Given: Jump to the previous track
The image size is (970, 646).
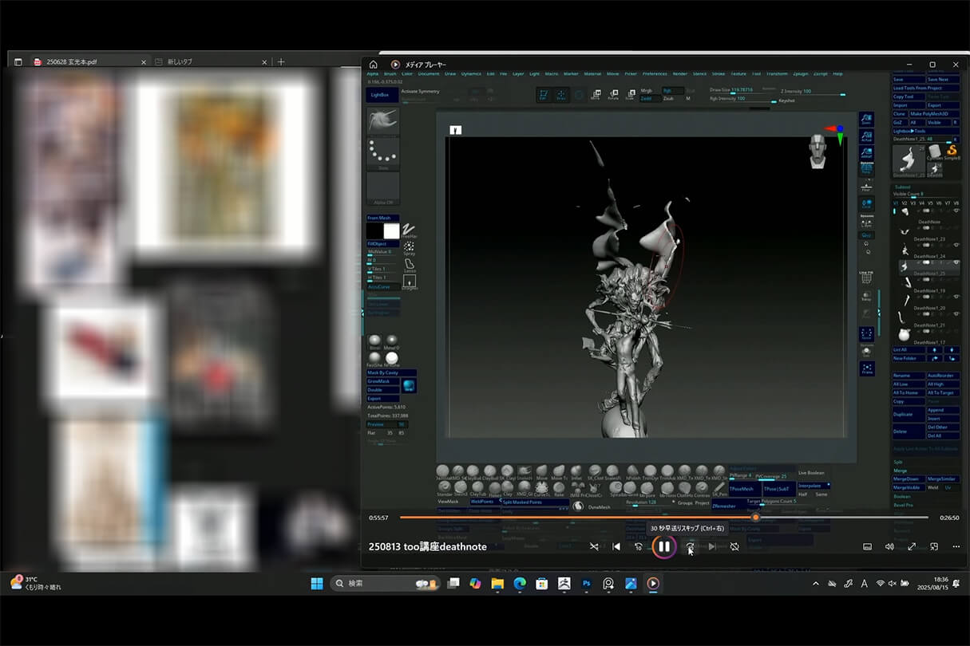Looking at the screenshot, I should [616, 546].
